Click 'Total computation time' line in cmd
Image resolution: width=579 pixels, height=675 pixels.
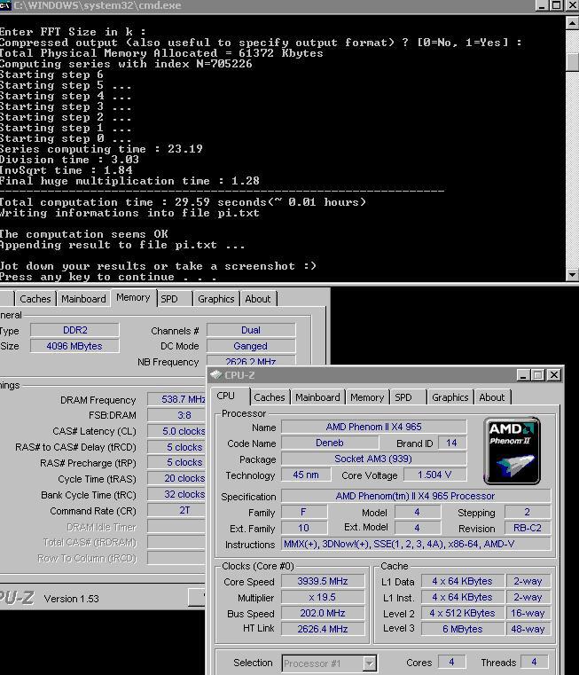pyautogui.click(x=183, y=202)
